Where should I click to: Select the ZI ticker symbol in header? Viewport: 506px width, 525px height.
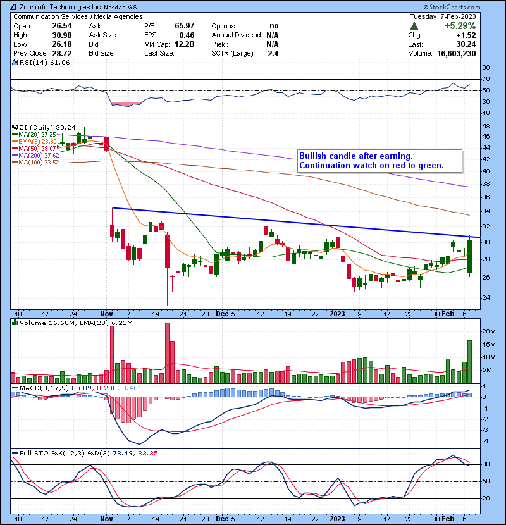13,7
